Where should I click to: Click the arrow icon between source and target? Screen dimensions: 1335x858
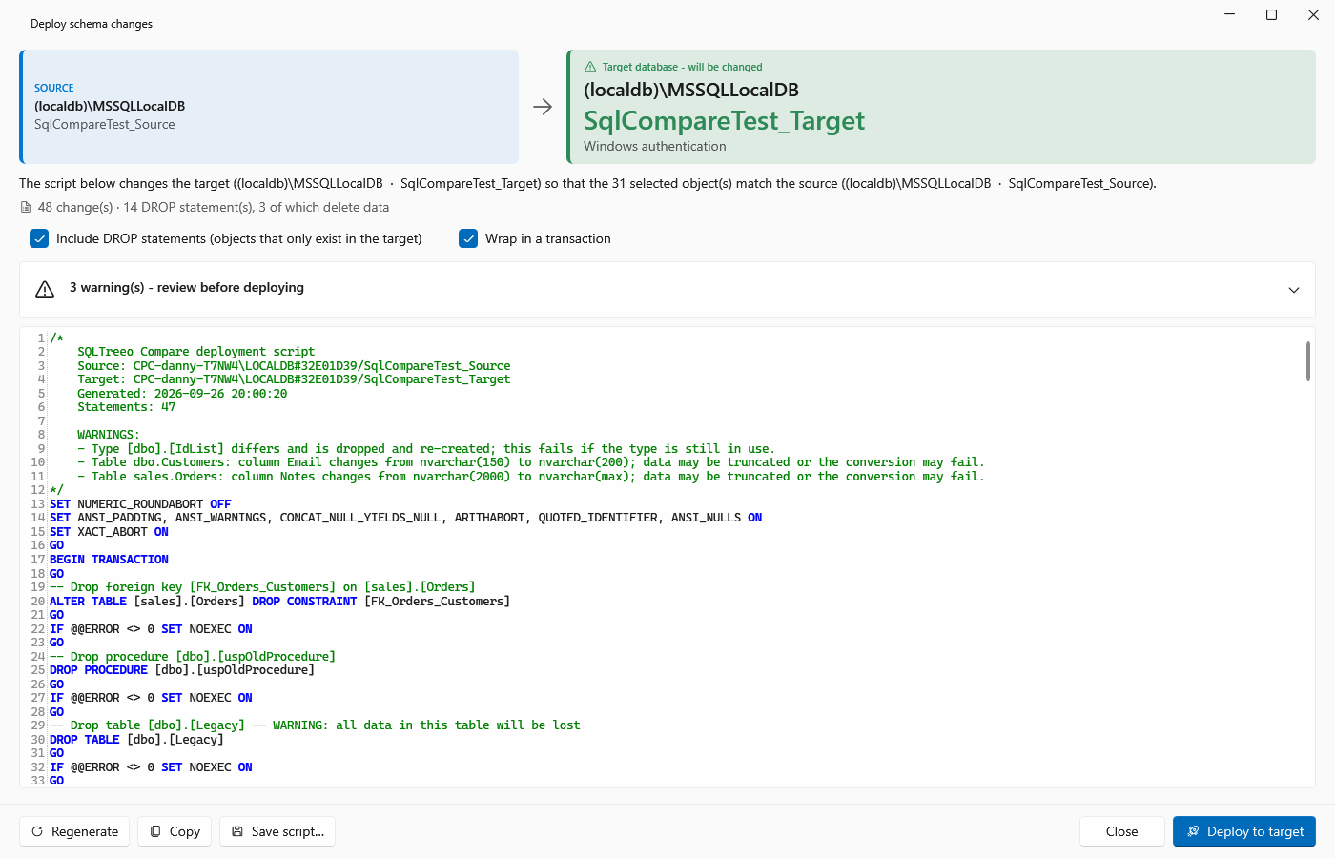[543, 107]
